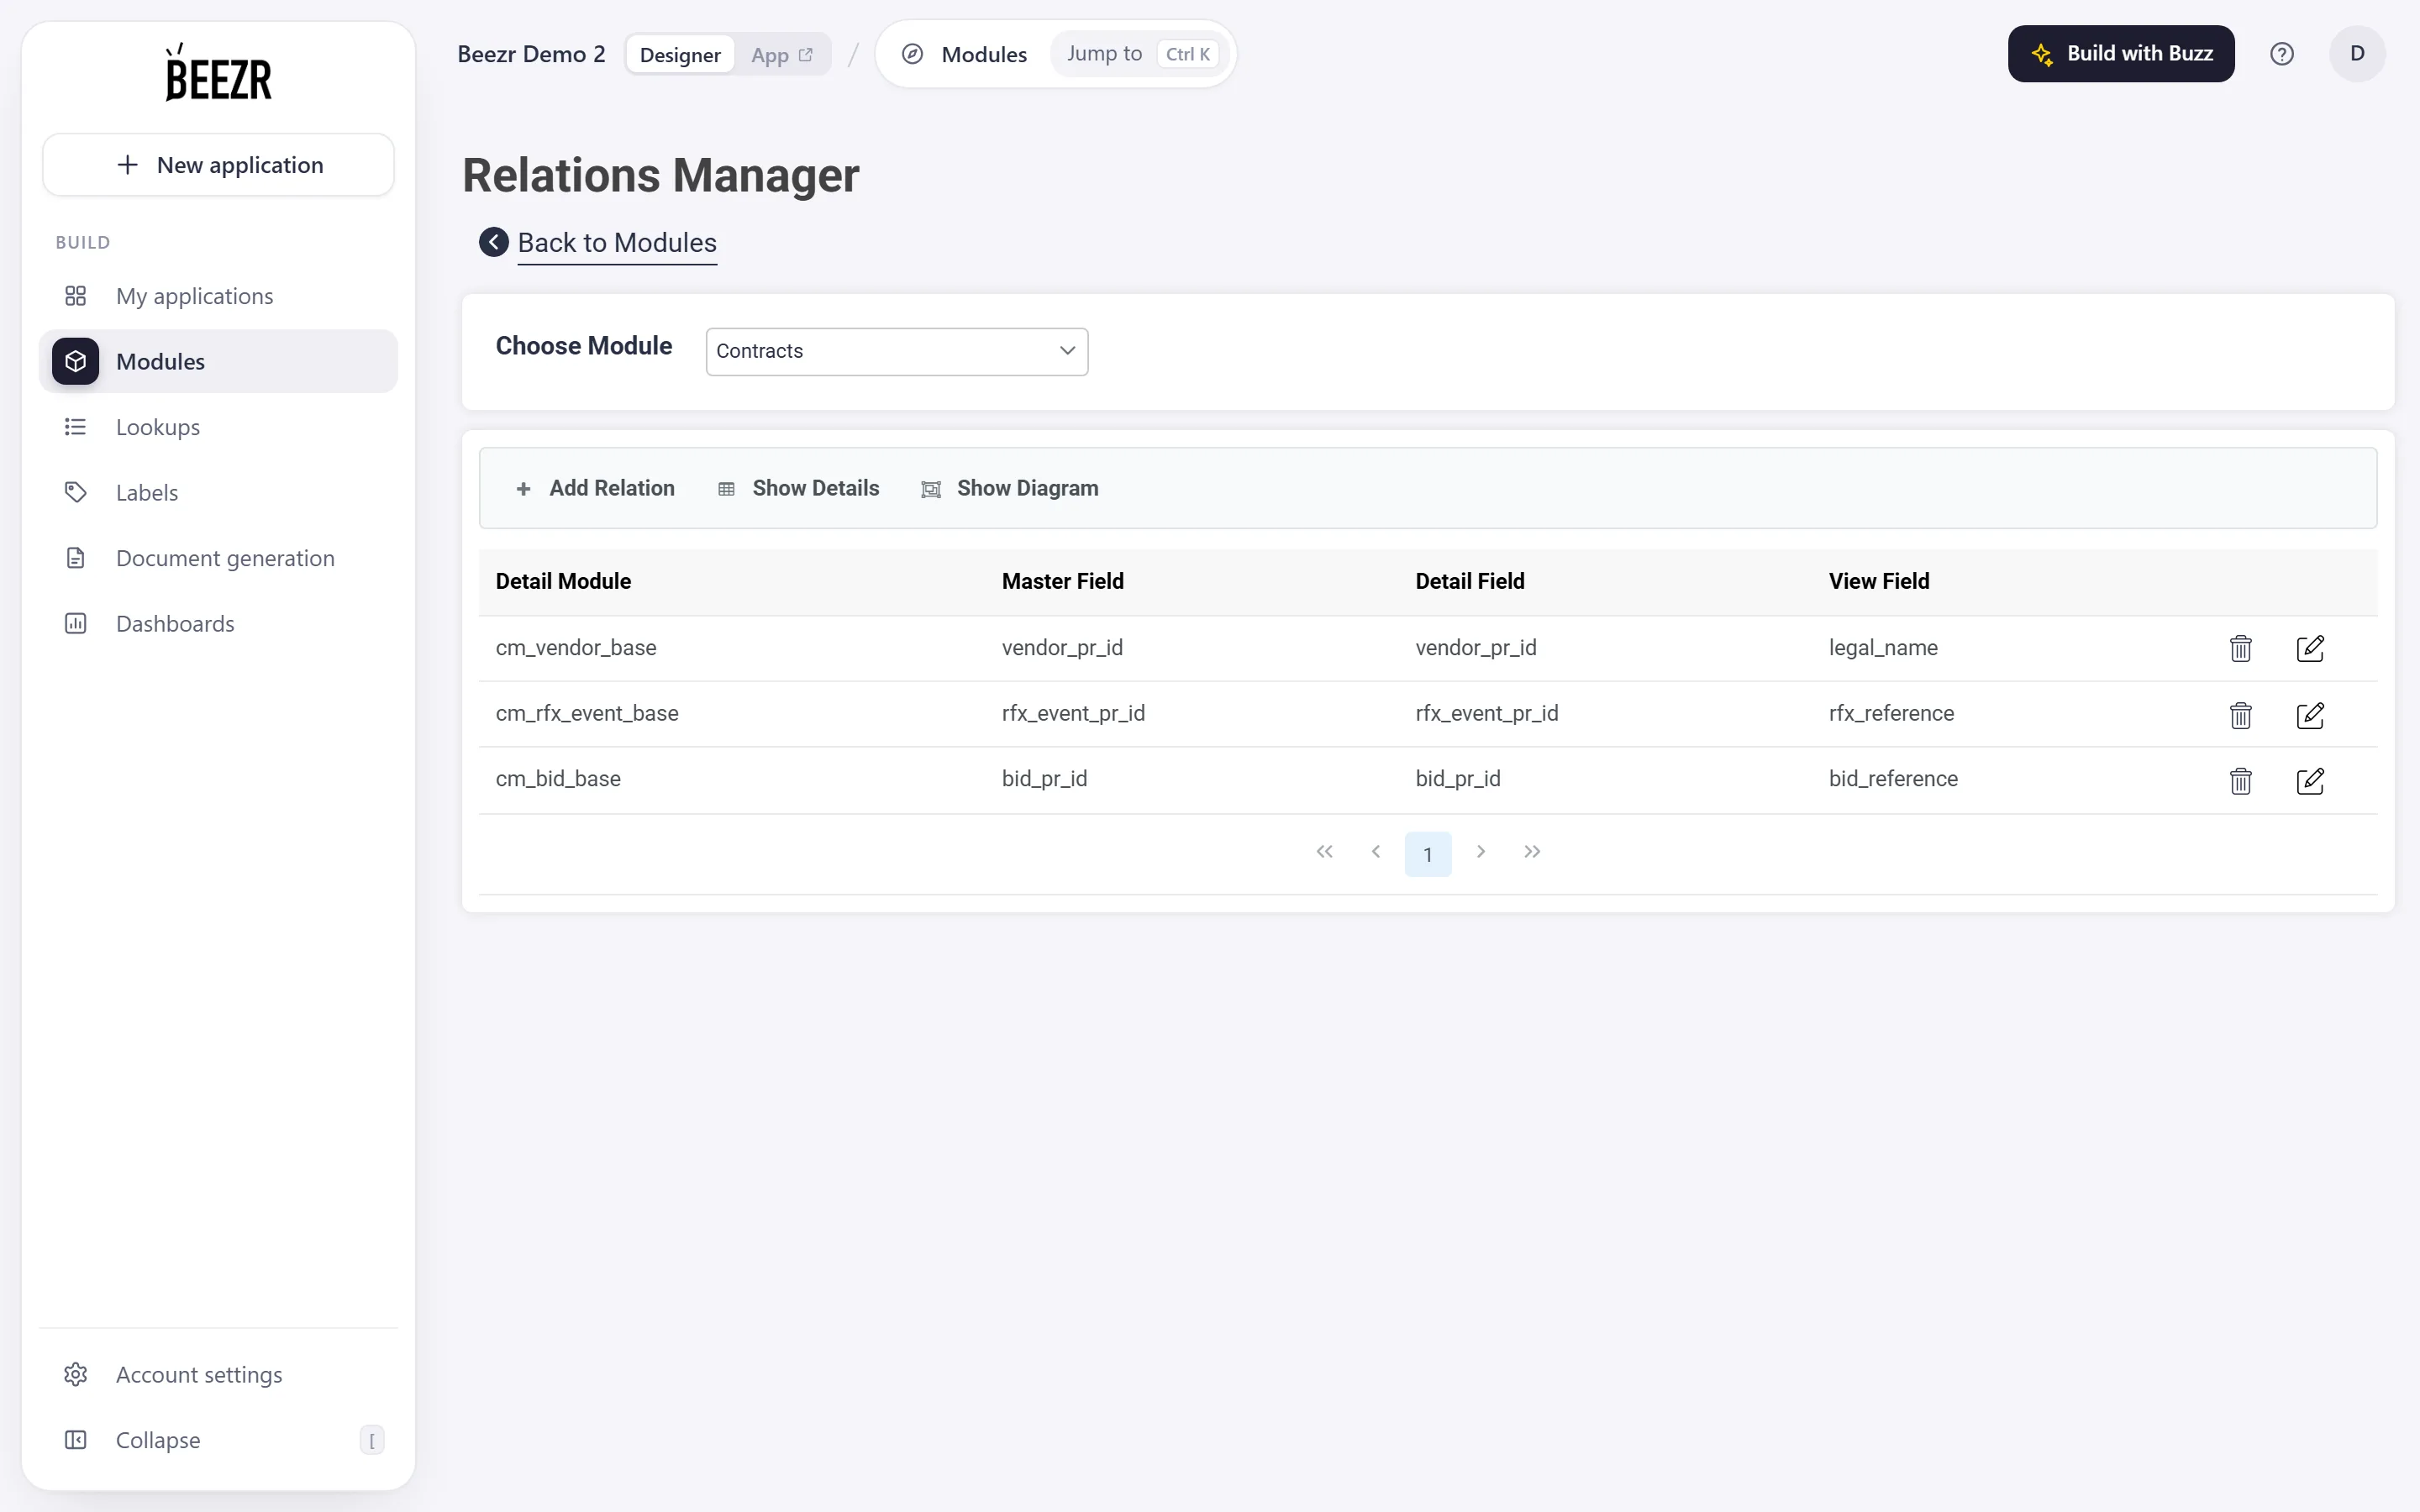Click Build with Buzz button
2420x1512 pixels.
click(x=2121, y=54)
